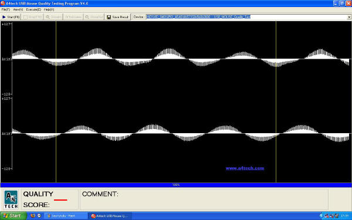Click the blue 100% progress bar

coord(176,185)
